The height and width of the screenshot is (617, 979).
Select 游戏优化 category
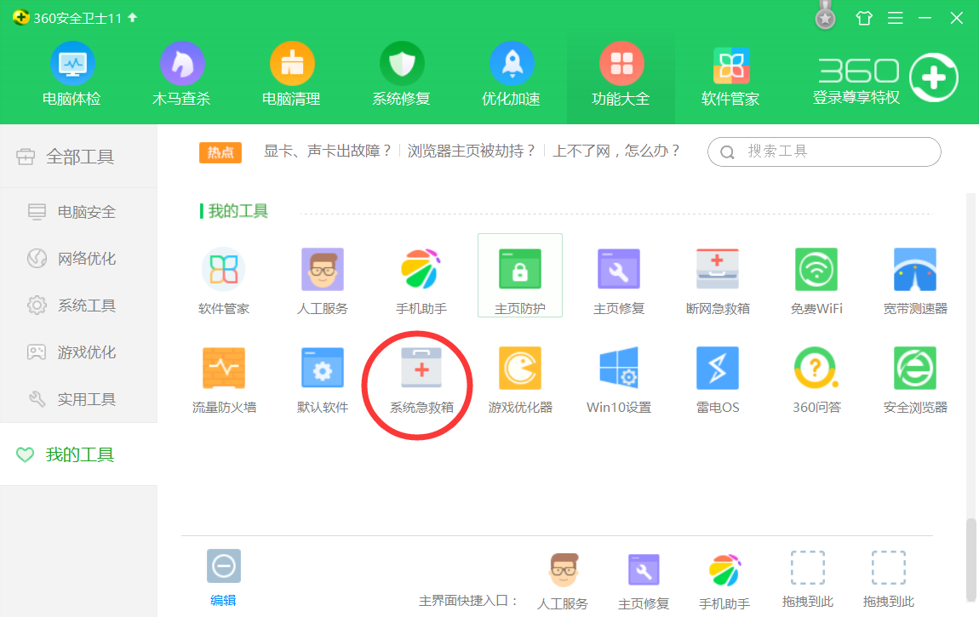pyautogui.click(x=78, y=352)
